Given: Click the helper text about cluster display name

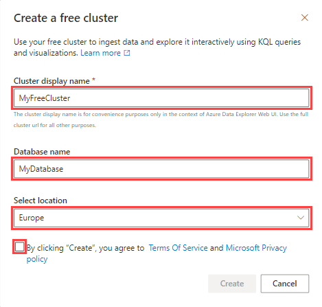Looking at the screenshot, I should pos(161,120).
